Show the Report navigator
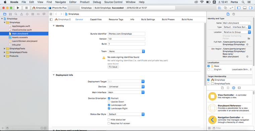The width and height of the screenshot is (255, 131). 44,14
